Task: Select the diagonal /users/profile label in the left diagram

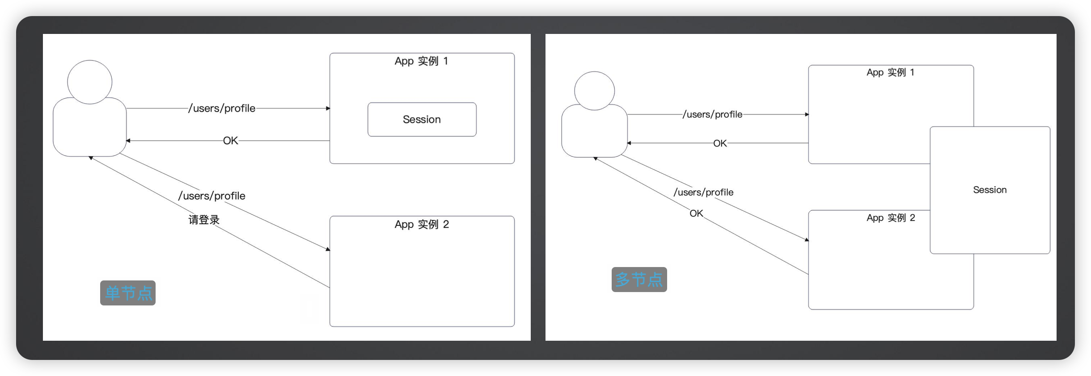Action: [x=211, y=196]
